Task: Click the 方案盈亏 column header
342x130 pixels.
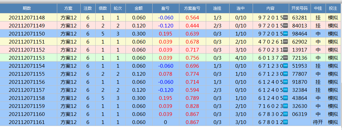Action: [192, 8]
